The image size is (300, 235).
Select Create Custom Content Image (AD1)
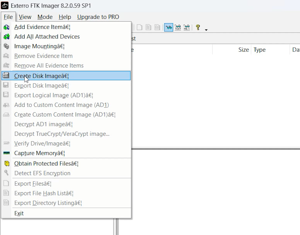66,115
